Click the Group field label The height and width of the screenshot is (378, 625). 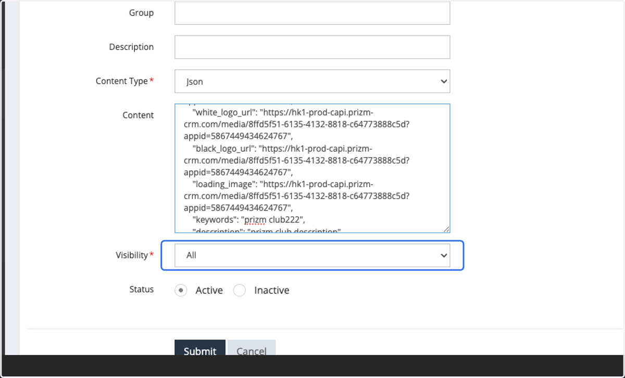[142, 12]
